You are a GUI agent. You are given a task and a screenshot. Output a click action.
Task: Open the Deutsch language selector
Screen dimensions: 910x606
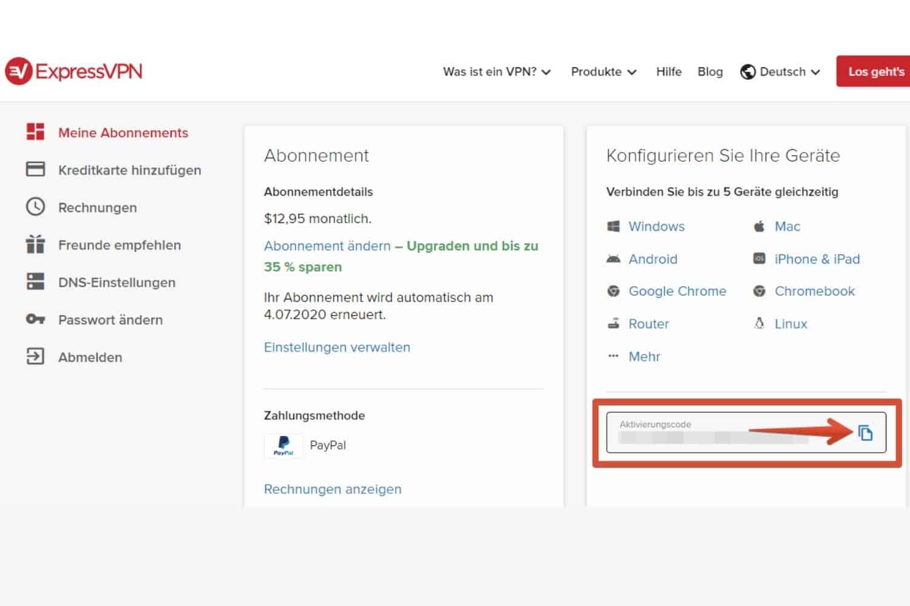[x=780, y=72]
